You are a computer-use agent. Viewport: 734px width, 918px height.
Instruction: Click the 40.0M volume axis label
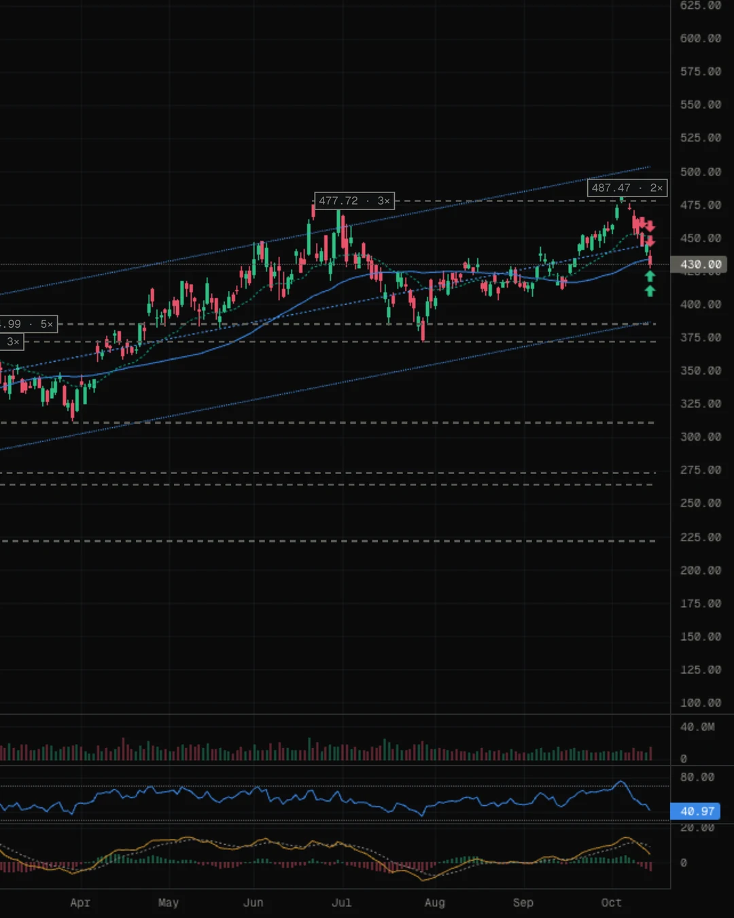[697, 727]
